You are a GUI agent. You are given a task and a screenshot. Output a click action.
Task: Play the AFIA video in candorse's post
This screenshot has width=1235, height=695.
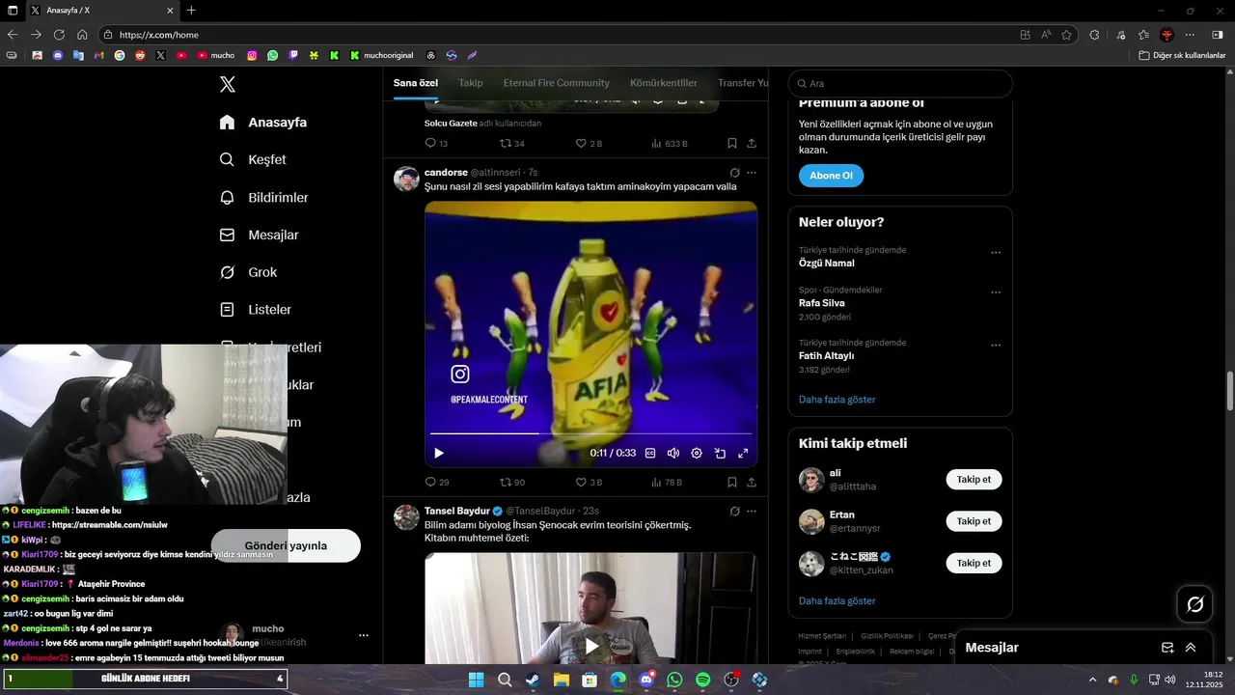click(439, 453)
